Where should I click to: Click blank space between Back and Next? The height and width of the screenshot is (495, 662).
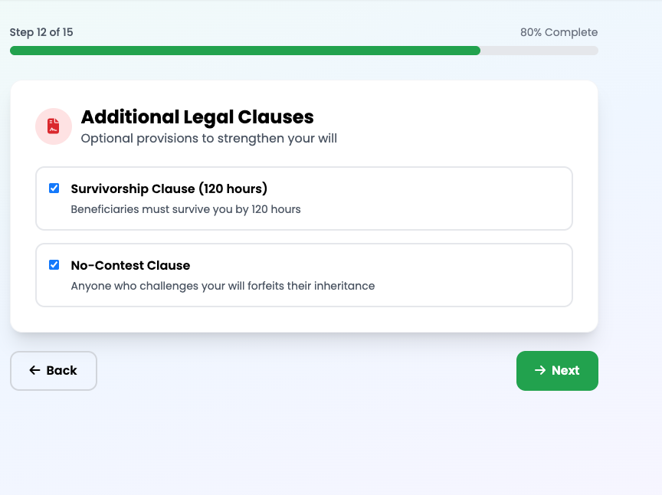click(x=306, y=371)
